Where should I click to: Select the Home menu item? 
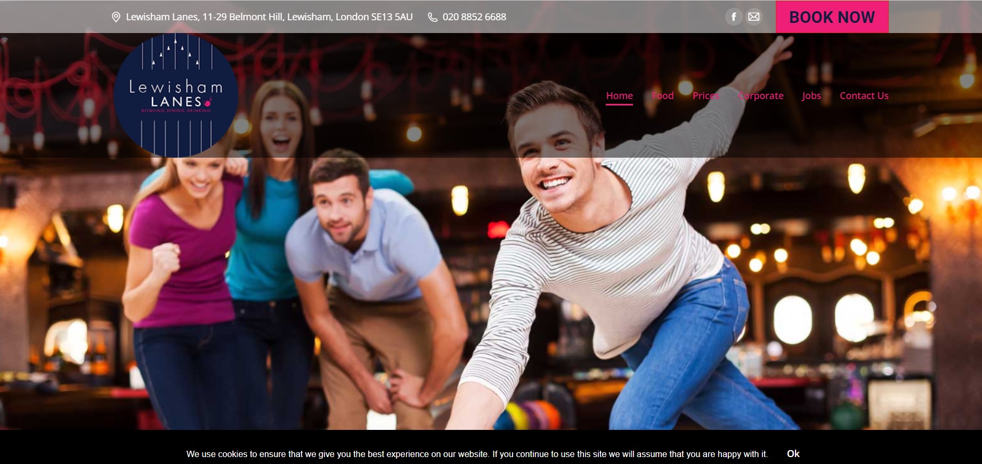coord(619,96)
